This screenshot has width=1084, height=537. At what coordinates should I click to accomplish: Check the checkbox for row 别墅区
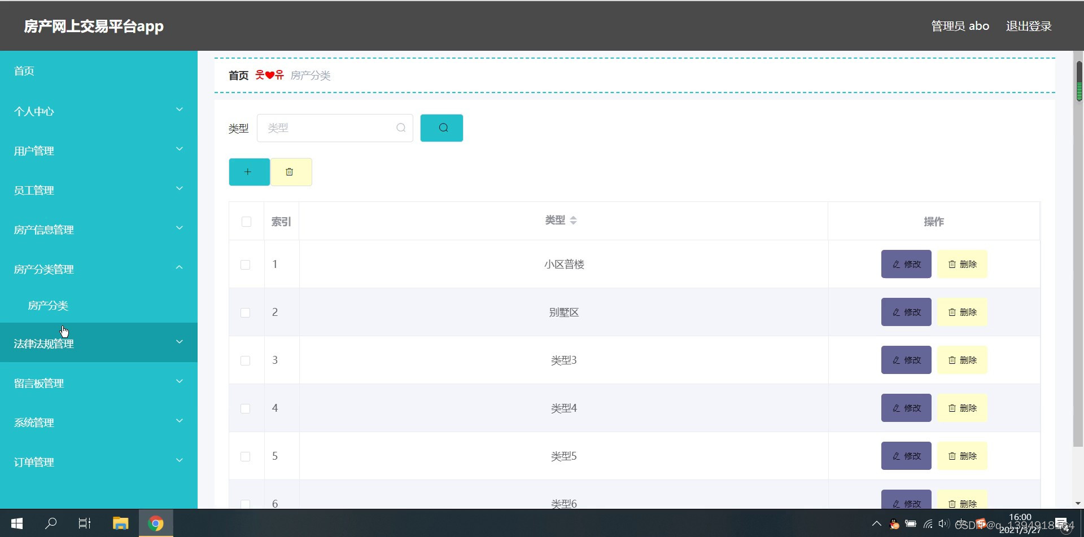point(245,312)
